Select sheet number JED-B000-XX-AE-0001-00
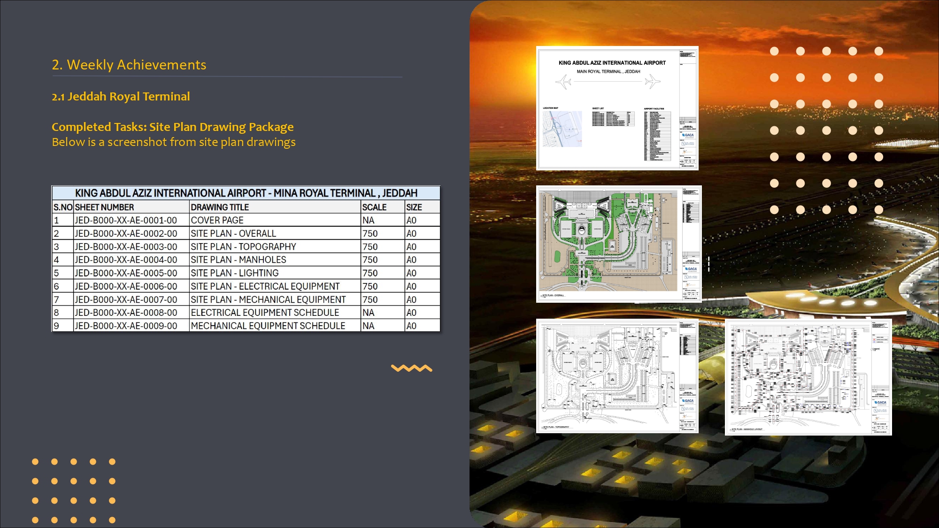 (131, 220)
